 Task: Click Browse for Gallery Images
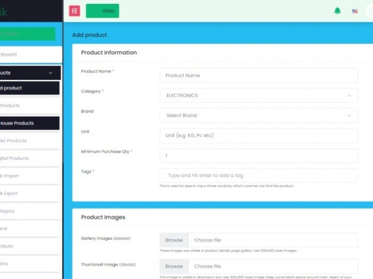click(173, 240)
